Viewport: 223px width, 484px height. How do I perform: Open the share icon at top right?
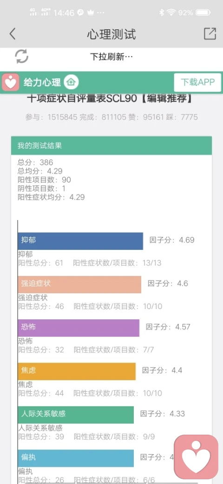(x=210, y=34)
